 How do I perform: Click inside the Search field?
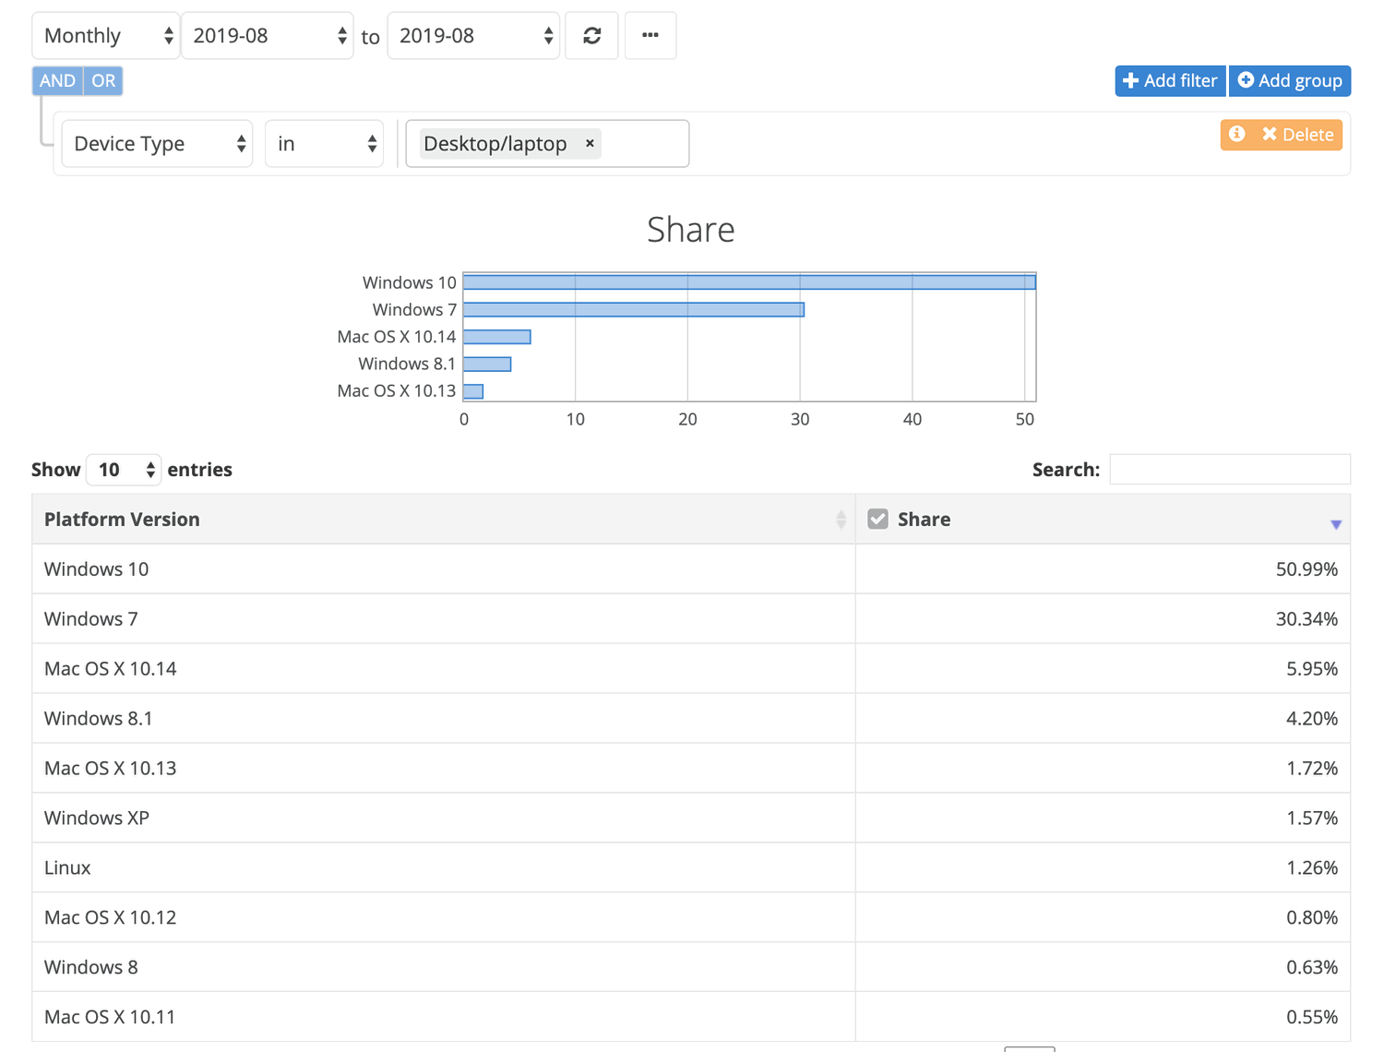coord(1229,469)
